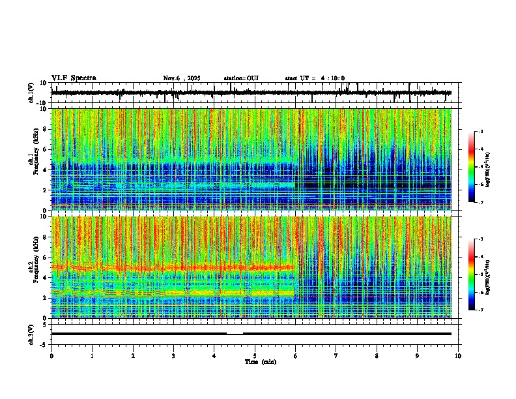Click the ch.2 color scale bar

click(472, 274)
